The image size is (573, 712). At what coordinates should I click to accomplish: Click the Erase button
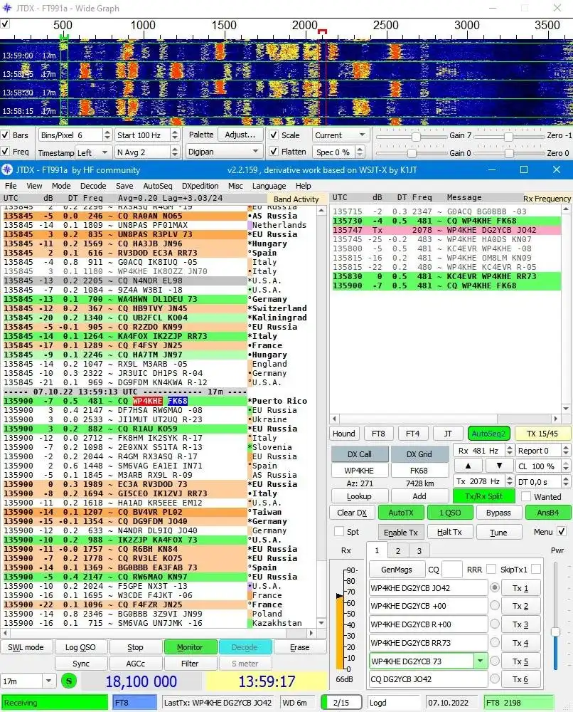(299, 647)
